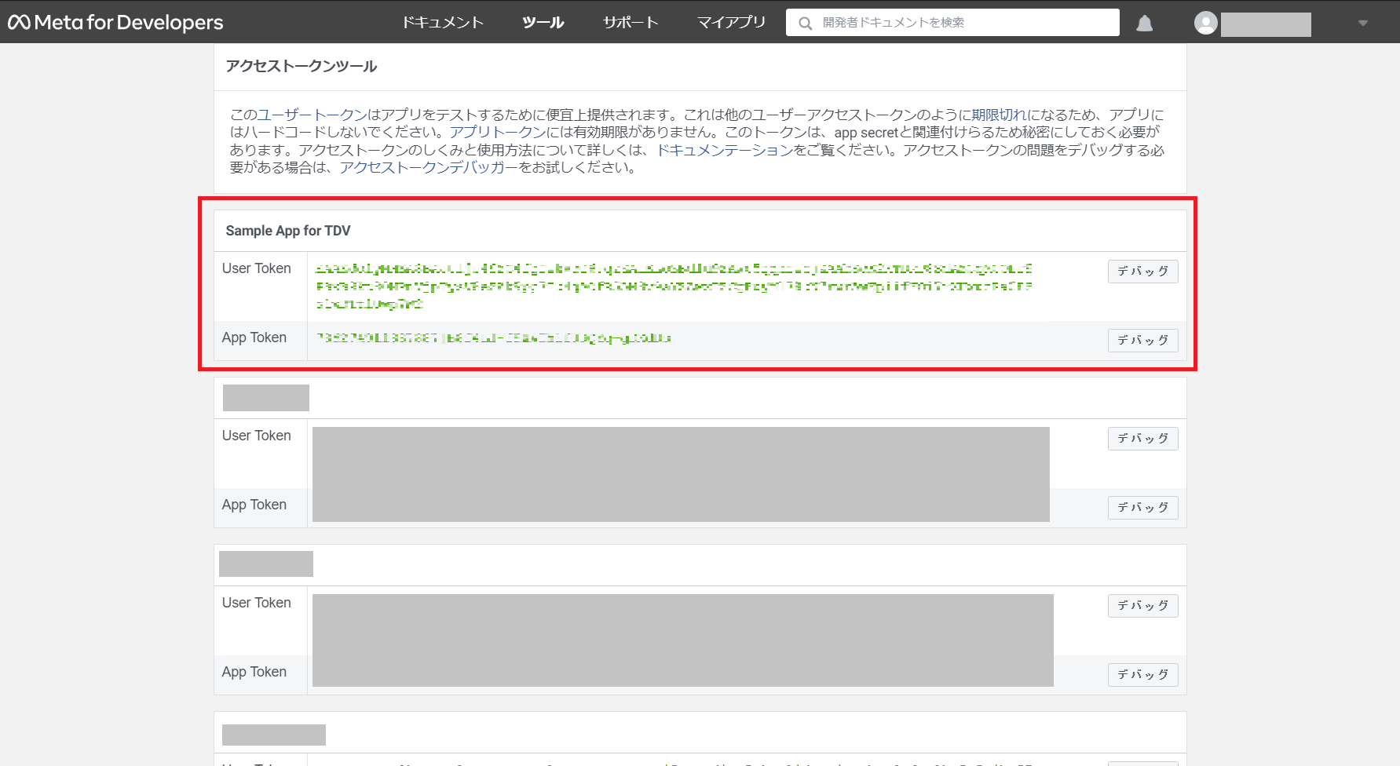Click the アクセストークンツール page title
Screen dimensions: 1400x766
[x=302, y=67]
